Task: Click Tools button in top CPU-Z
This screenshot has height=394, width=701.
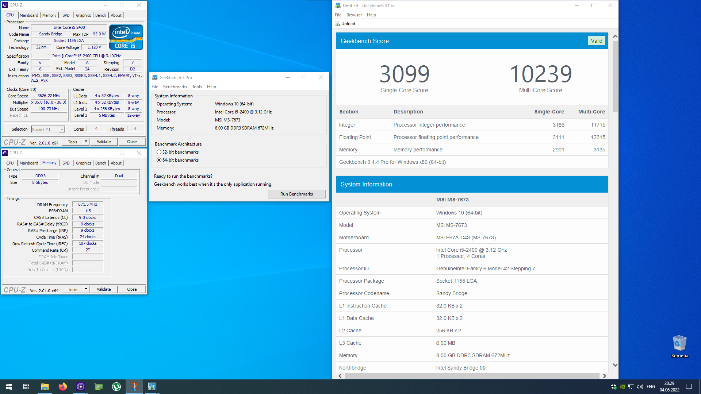Action: (73, 142)
